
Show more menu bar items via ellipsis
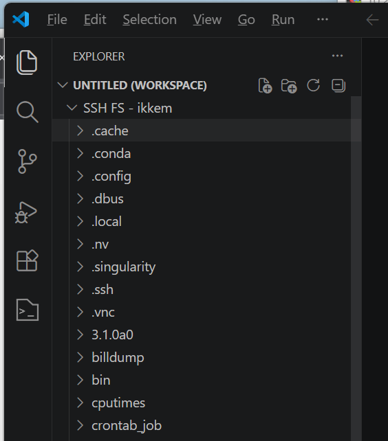click(323, 19)
